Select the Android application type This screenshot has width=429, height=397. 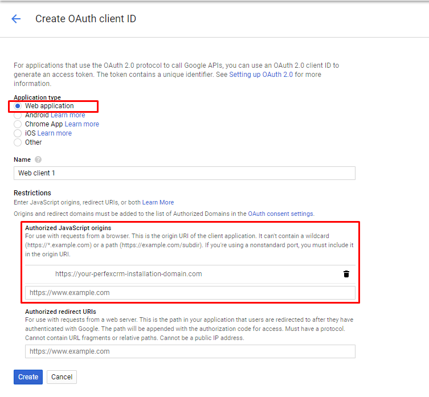[x=18, y=115]
